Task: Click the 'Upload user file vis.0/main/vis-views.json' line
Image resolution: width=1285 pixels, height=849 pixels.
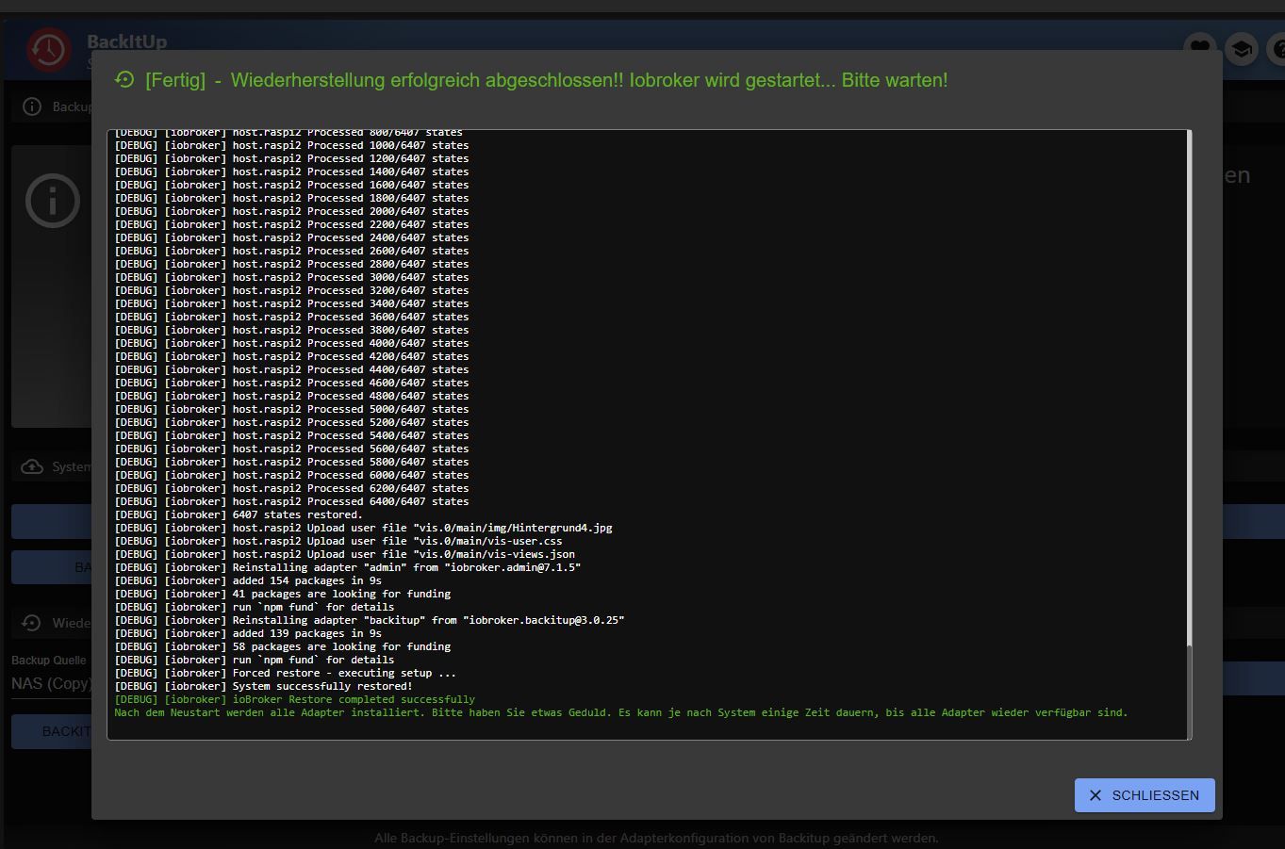Action: (344, 554)
